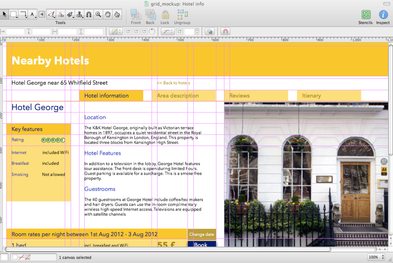Click the rotation angle dial
Screen dimensions: 393x263
pyautogui.click(x=152, y=31)
